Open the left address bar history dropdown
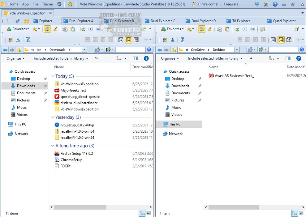Viewport: 306px width, 217px height. [x=84, y=50]
